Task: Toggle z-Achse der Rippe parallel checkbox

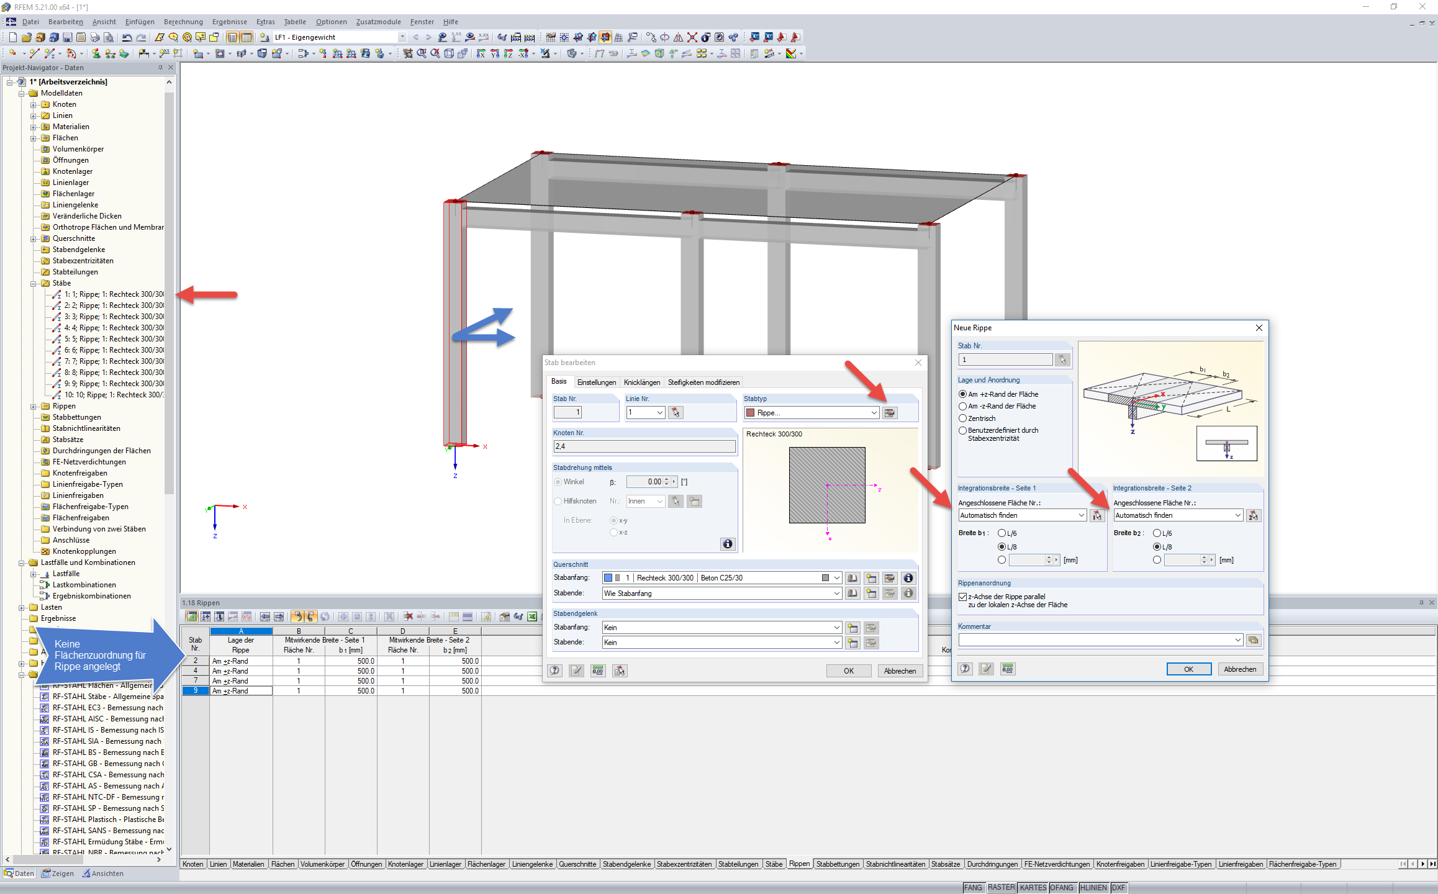Action: (x=963, y=597)
